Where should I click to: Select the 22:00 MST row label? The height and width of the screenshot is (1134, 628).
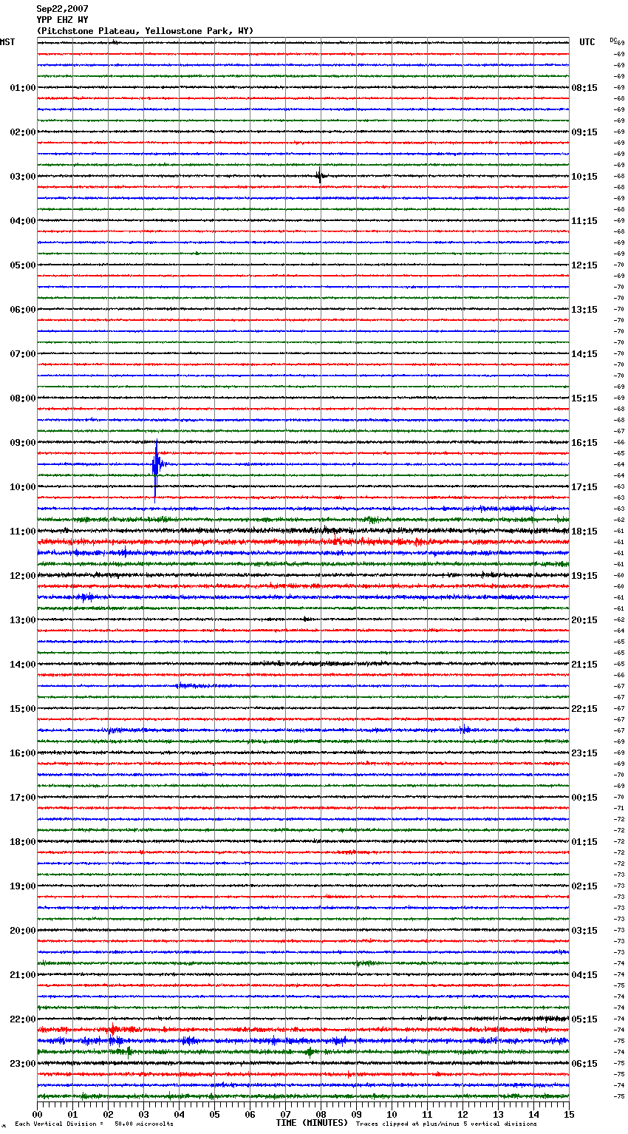[23, 1019]
